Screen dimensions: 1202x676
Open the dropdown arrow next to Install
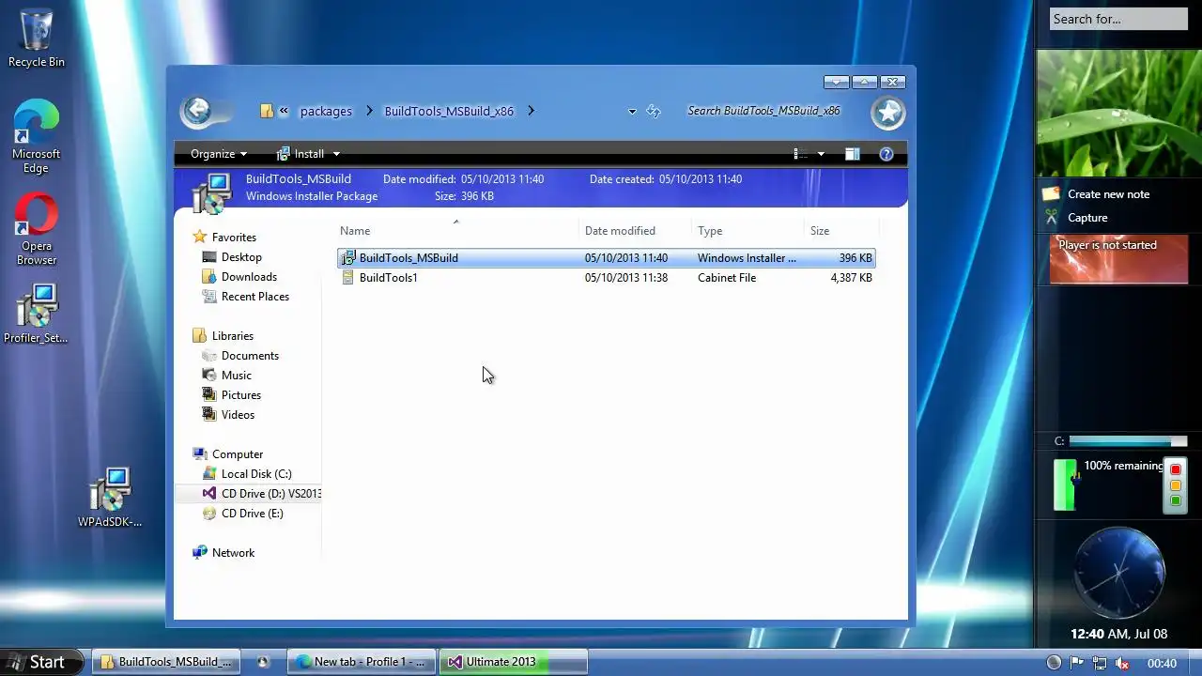tap(336, 154)
